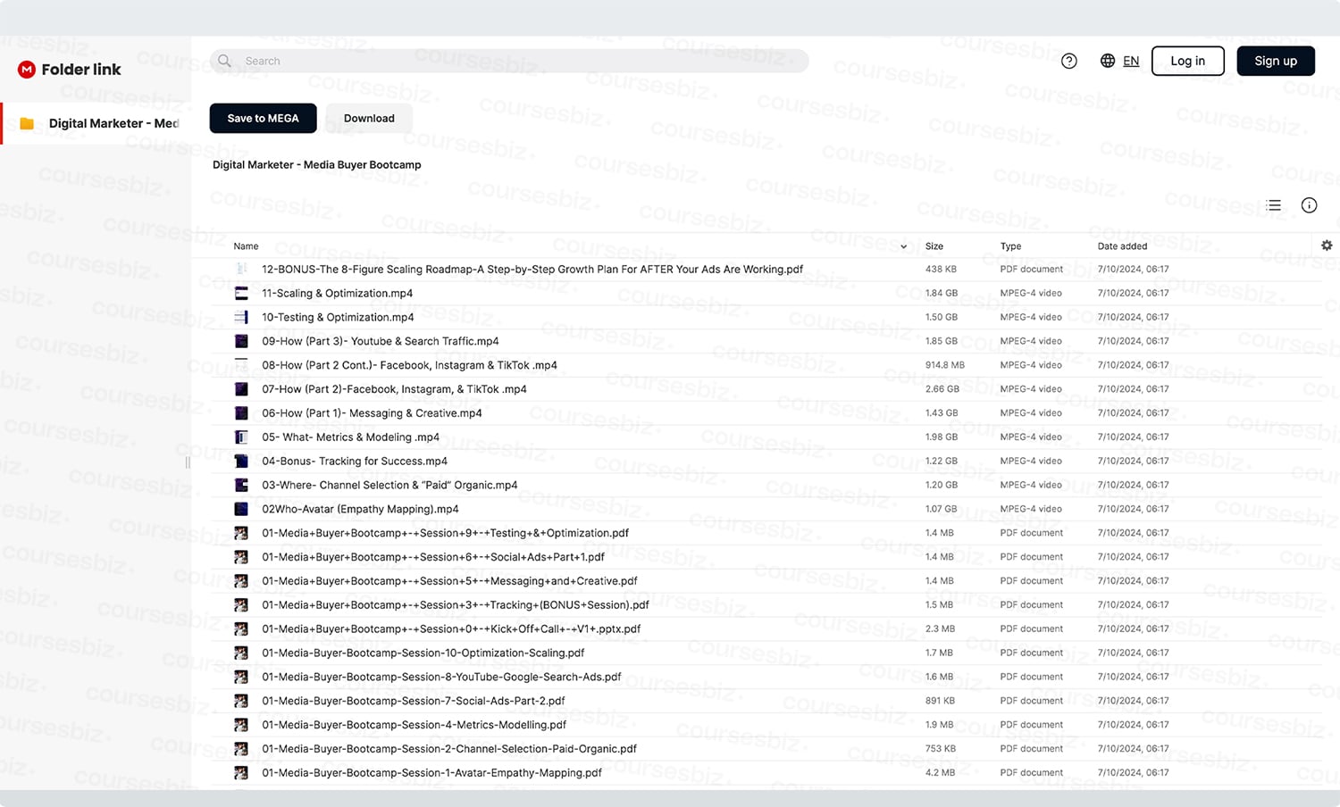
Task: Click the search magnifier icon
Action: click(x=225, y=61)
